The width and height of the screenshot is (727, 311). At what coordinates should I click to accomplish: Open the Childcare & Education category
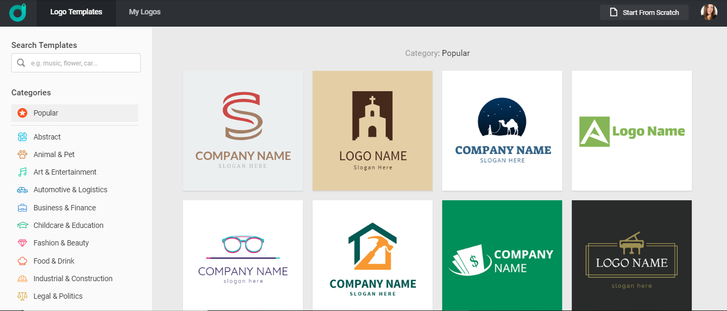[68, 225]
